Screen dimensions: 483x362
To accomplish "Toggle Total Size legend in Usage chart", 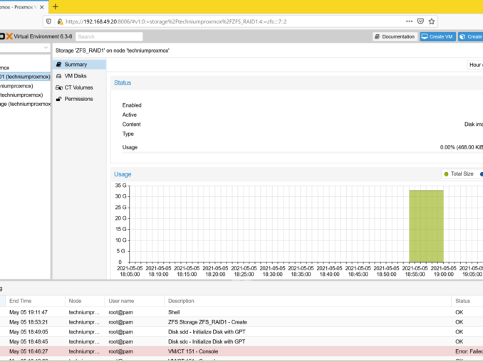I will click(458, 174).
